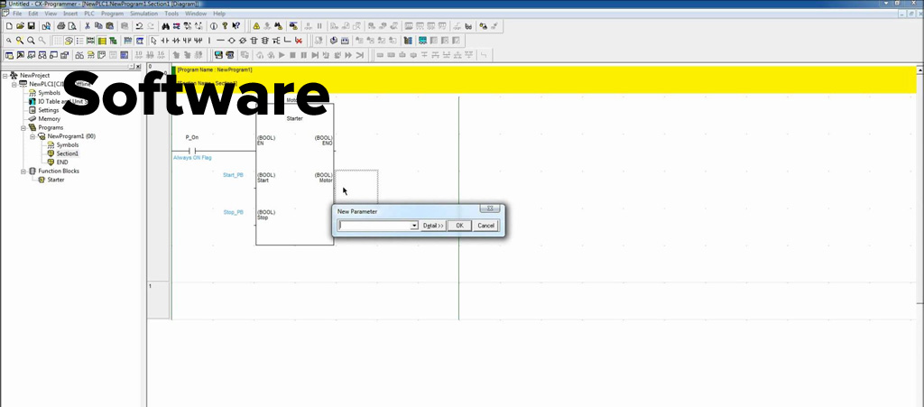Open the Simulation menu
The image size is (924, 407).
(143, 13)
